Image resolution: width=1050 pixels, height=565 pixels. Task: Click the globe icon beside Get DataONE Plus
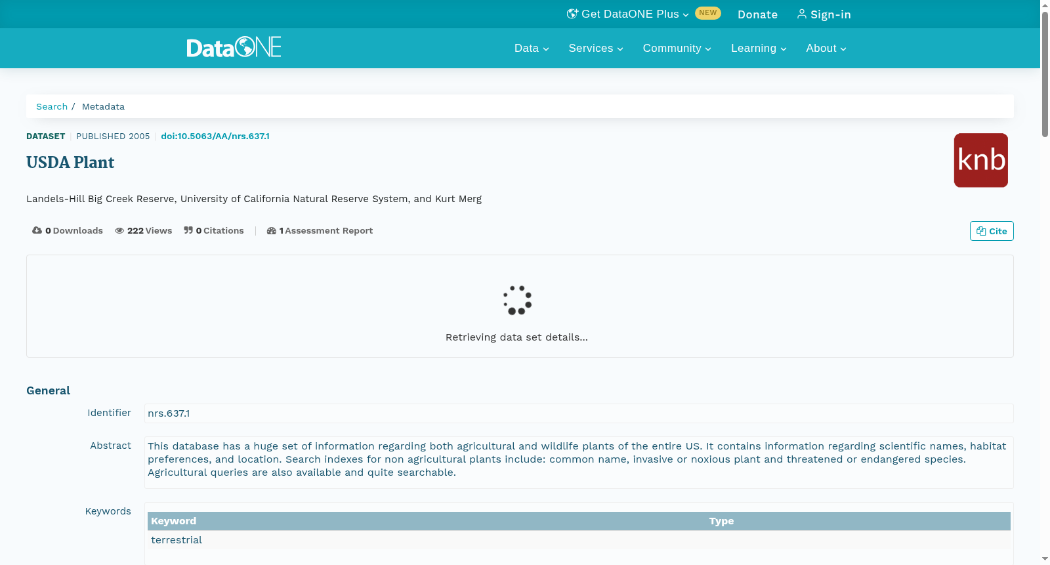[x=572, y=14]
